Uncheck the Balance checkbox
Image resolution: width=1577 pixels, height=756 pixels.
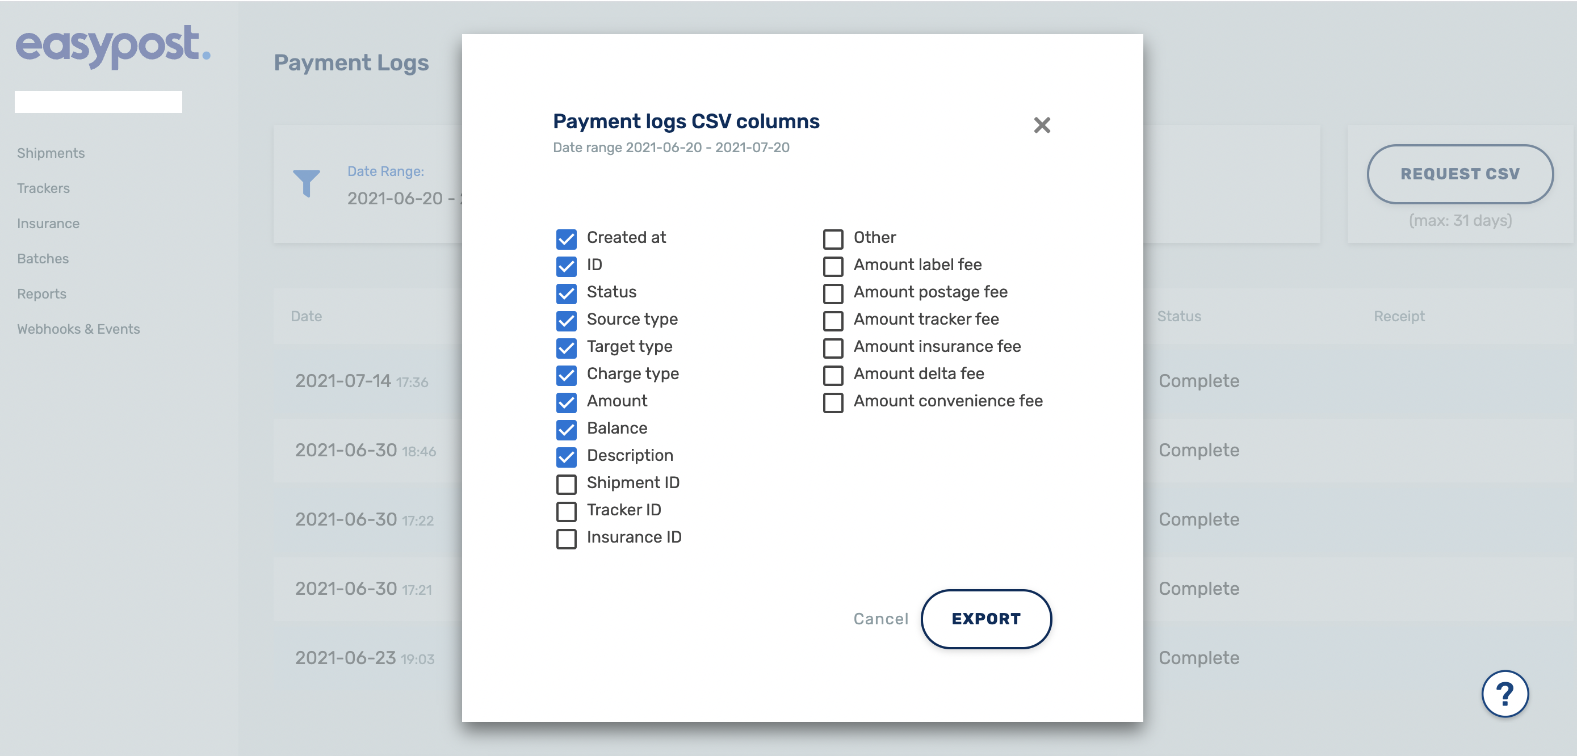click(565, 429)
